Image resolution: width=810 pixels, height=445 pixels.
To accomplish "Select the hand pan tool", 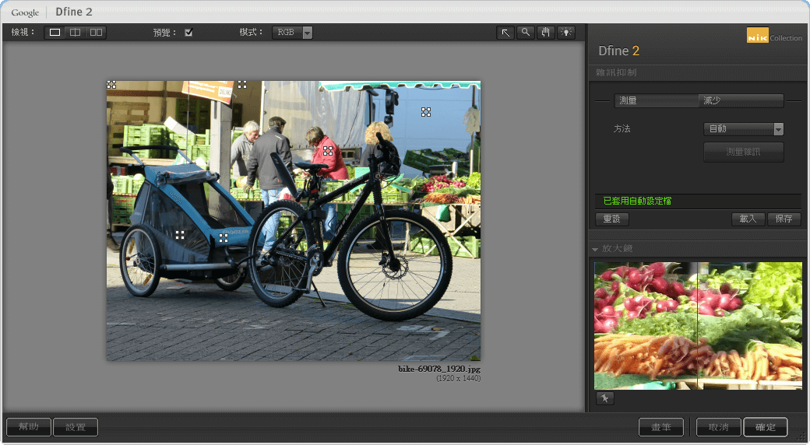I will click(546, 33).
